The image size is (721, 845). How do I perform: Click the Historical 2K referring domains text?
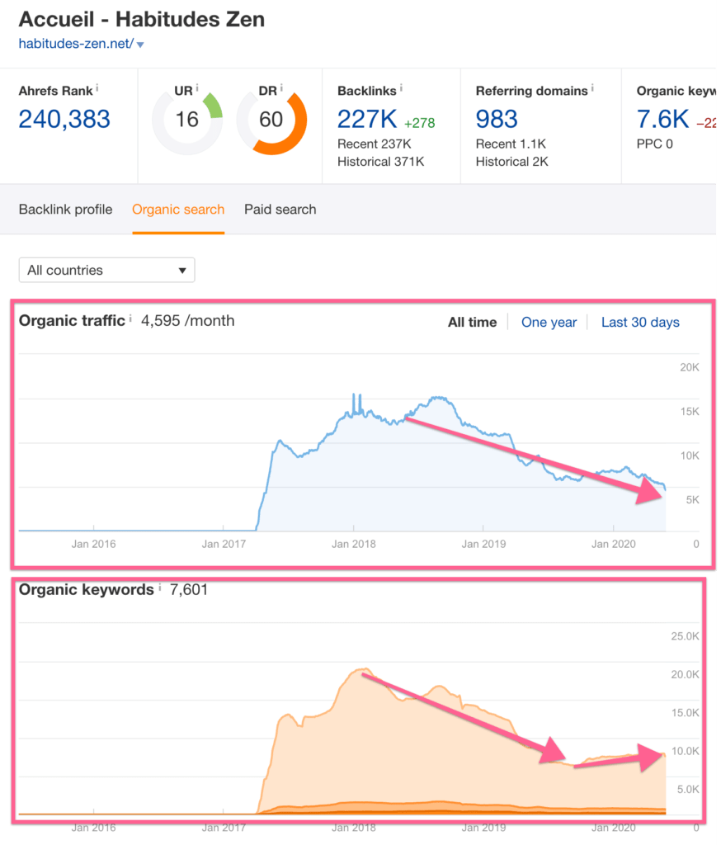coord(512,162)
